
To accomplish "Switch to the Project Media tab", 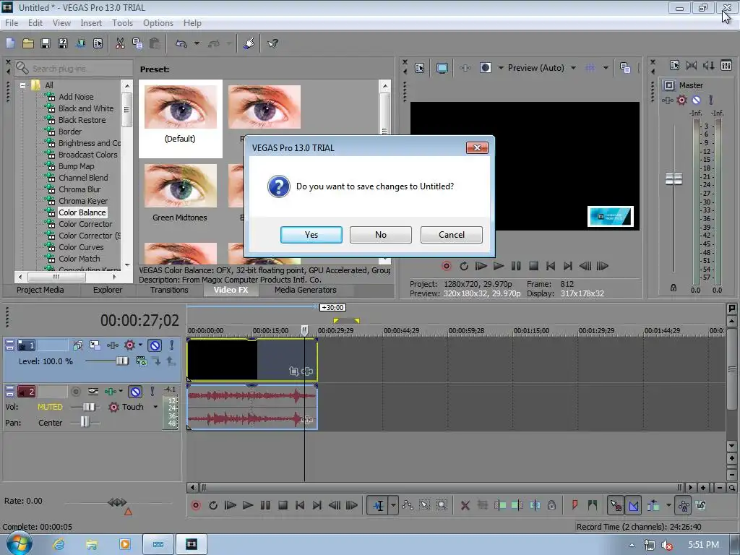I will tap(40, 290).
